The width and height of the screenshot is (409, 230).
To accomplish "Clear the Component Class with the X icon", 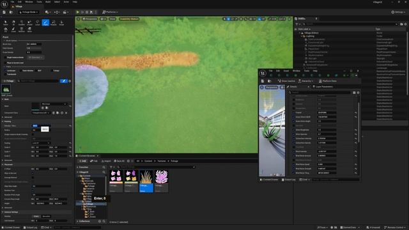I will pos(66,113).
